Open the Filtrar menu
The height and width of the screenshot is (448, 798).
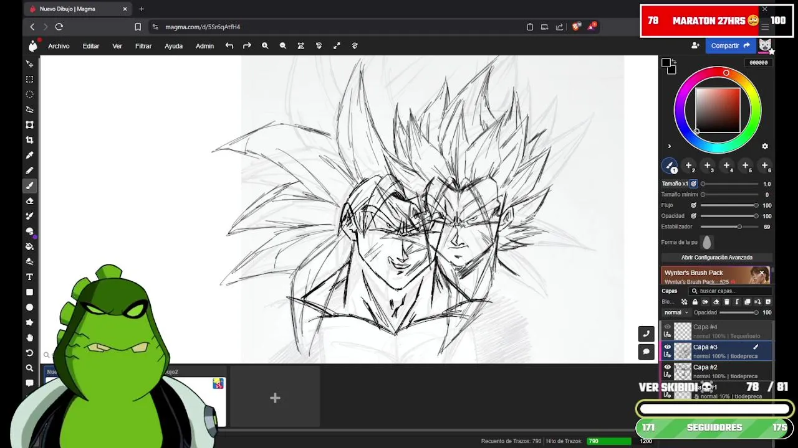point(143,46)
